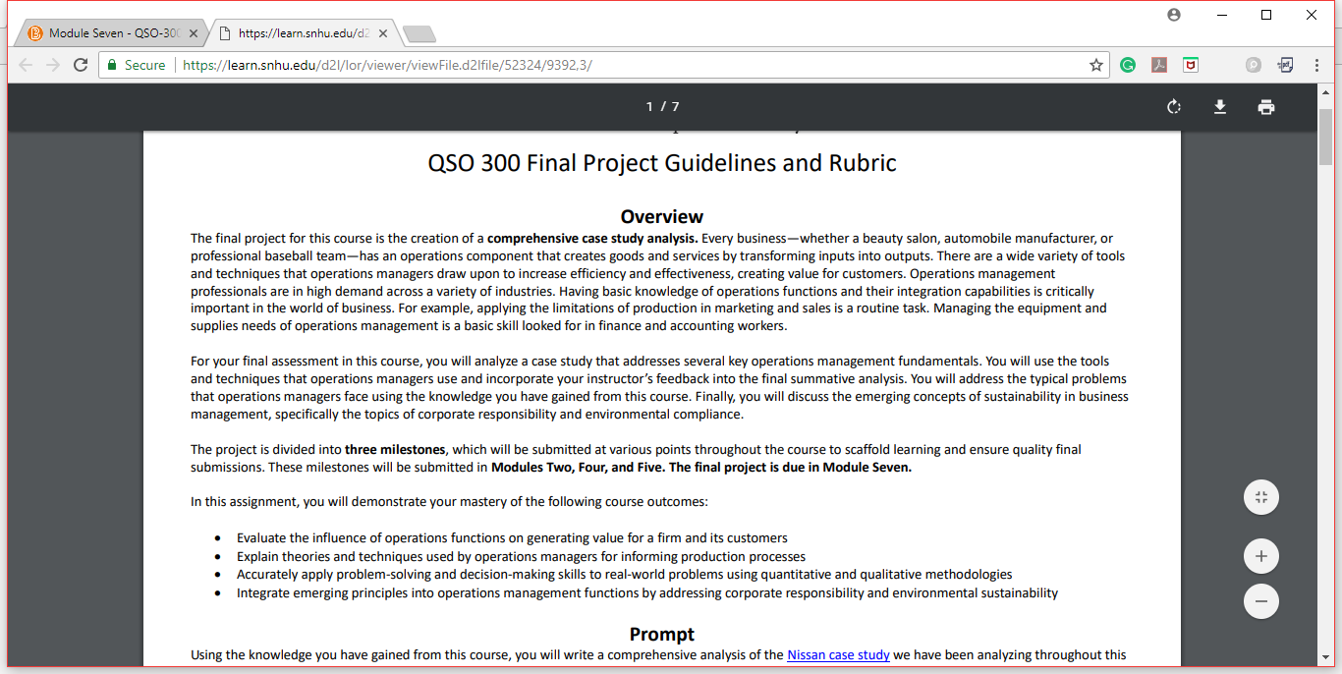Bookmark this page with the star

coord(1096,65)
